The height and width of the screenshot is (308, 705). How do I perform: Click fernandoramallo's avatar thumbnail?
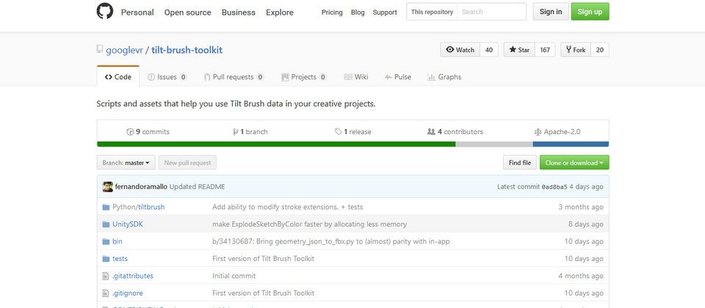107,187
